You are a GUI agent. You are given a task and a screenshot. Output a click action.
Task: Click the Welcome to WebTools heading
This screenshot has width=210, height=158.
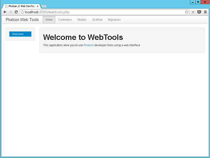coord(83,37)
